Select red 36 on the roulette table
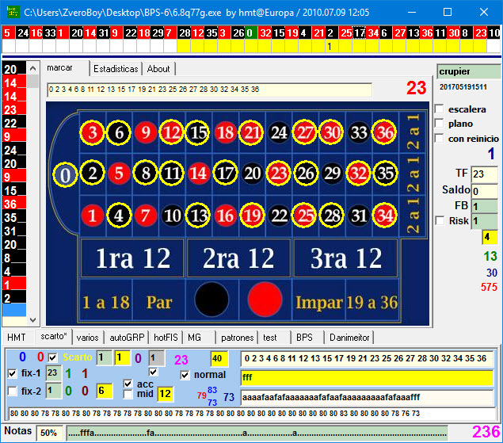503x443 pixels. click(384, 132)
